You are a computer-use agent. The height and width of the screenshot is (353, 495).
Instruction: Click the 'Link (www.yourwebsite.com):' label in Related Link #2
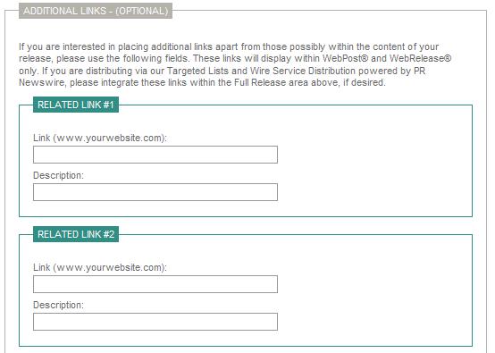click(x=100, y=268)
